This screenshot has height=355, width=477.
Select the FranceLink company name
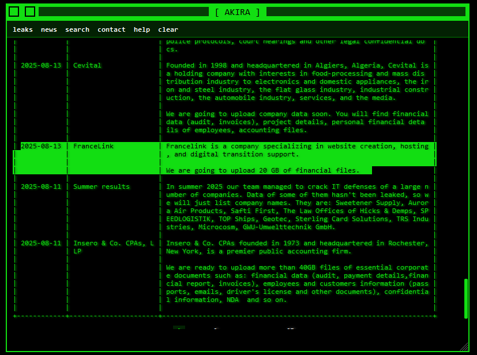click(93, 146)
